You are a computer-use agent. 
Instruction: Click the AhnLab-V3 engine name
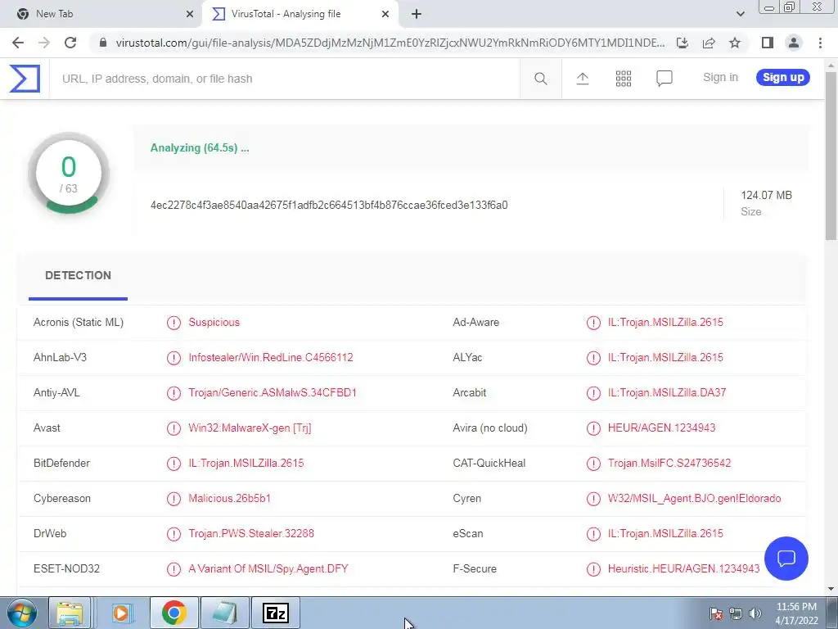60,358
